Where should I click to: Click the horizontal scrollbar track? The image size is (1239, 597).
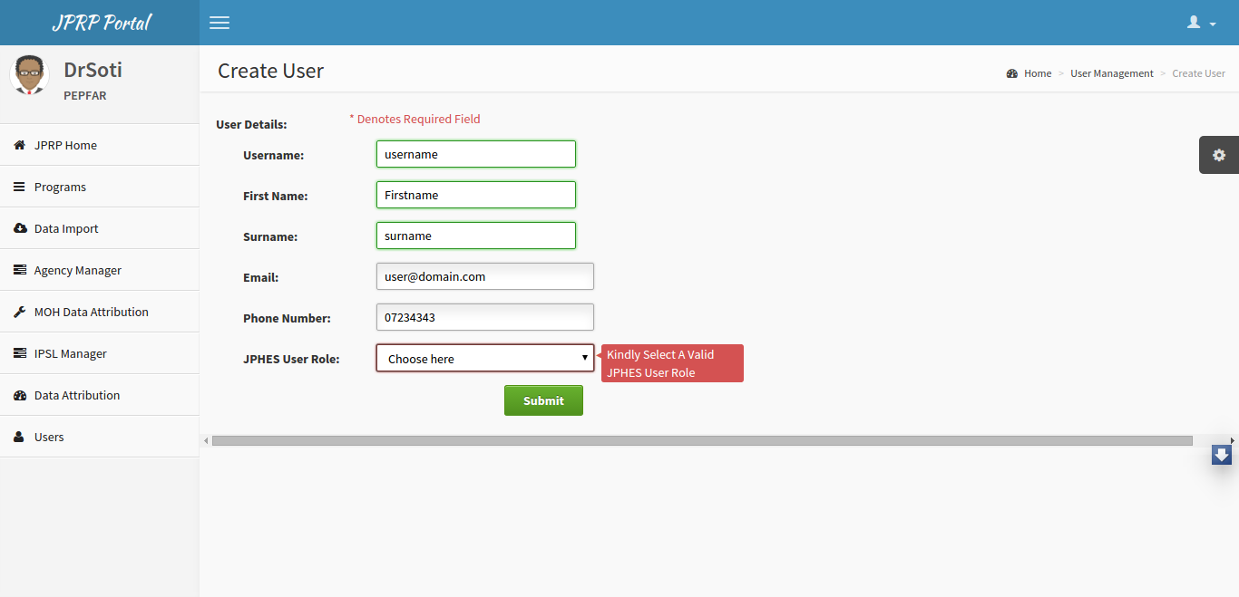(702, 440)
